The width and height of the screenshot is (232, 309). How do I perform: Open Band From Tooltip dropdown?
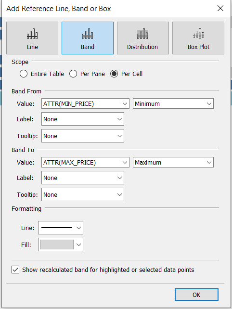(x=83, y=136)
